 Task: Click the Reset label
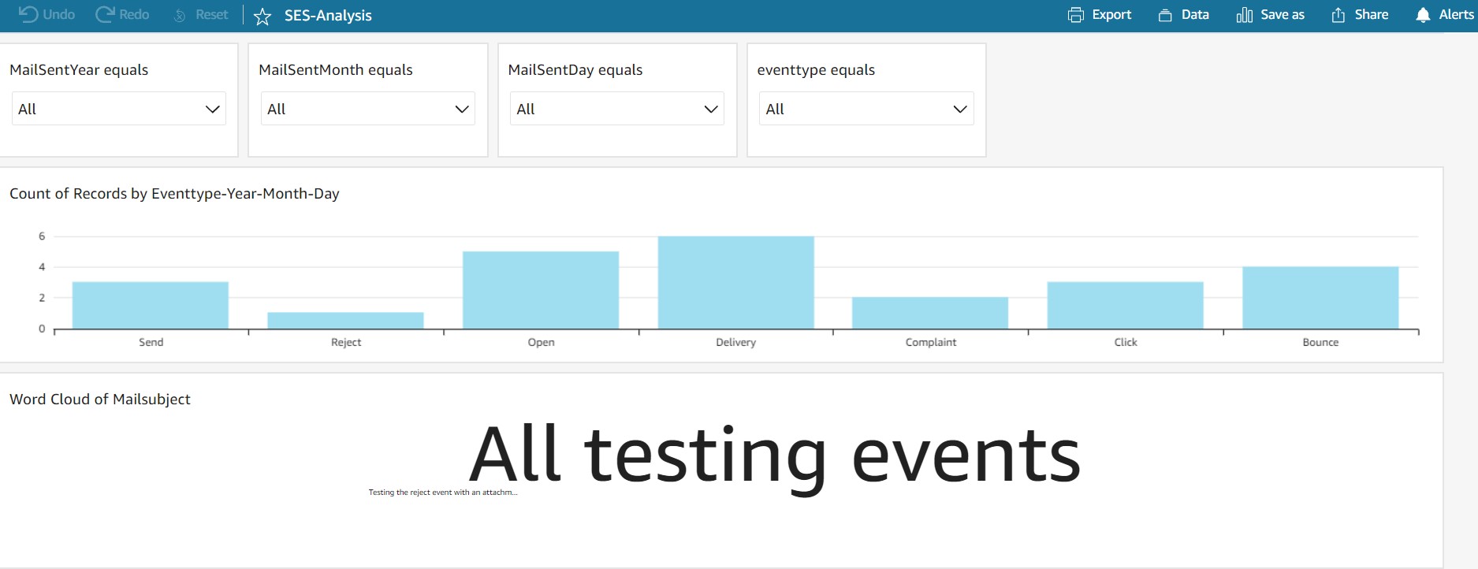212,14
